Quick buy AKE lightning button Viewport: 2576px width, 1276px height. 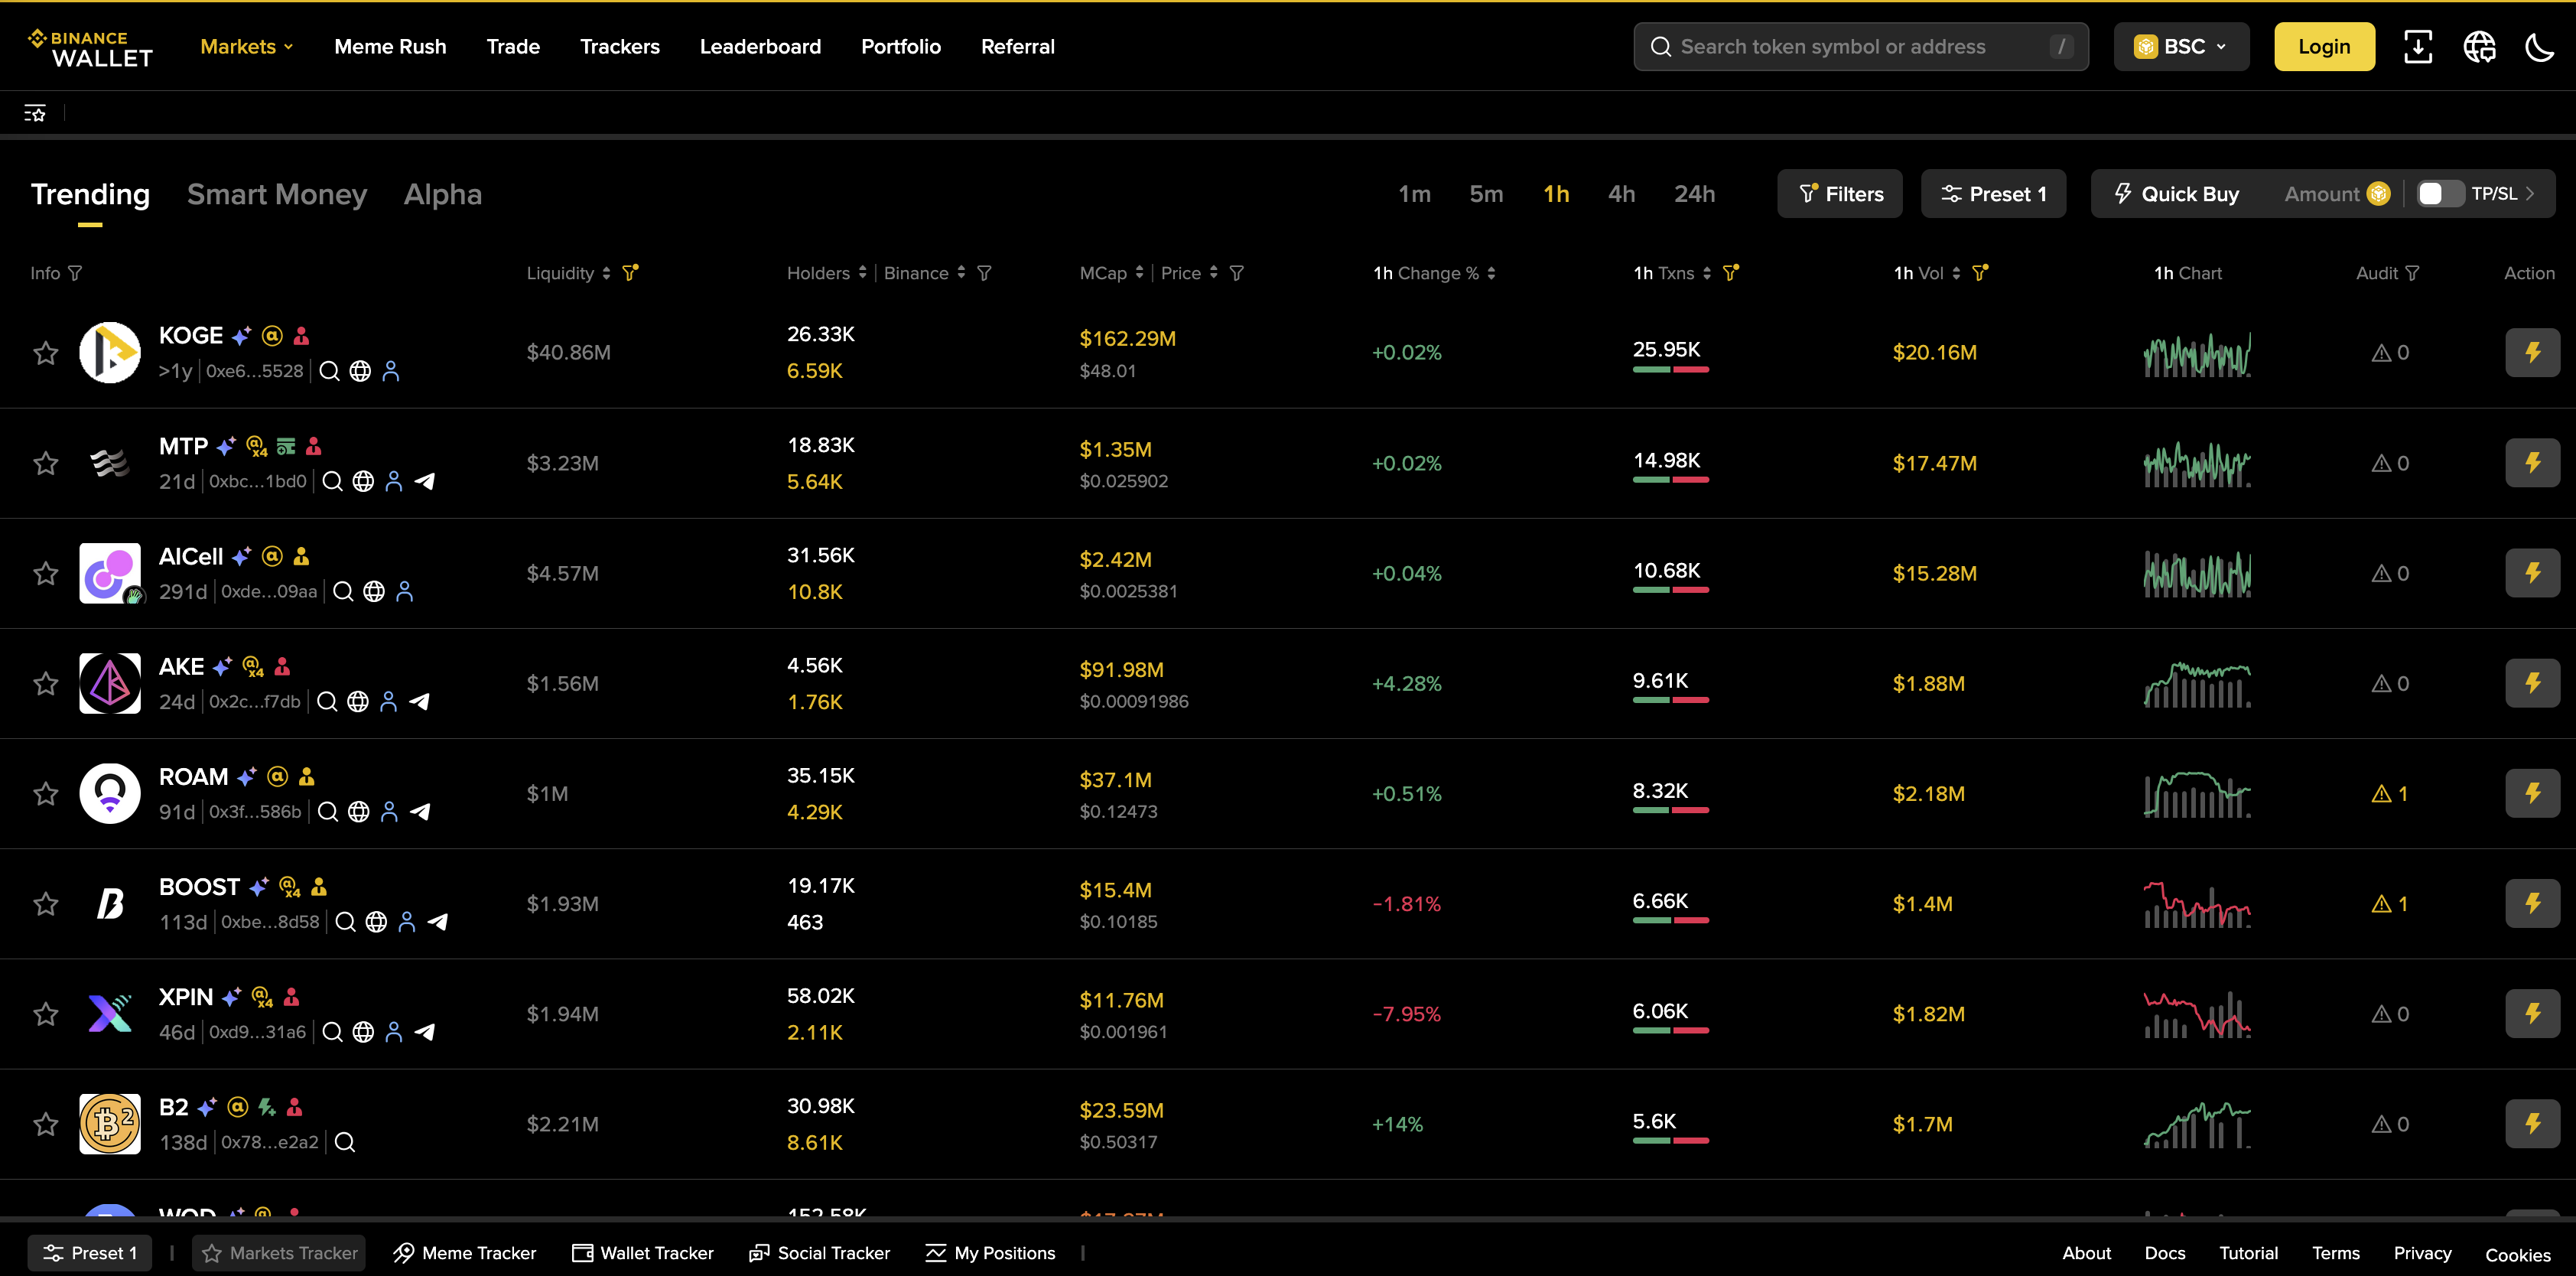2532,683
